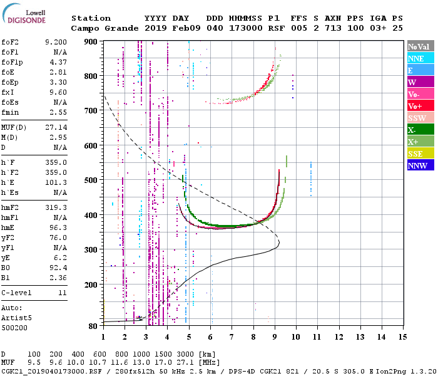This screenshot has width=438, height=376.
Task: Click the Artist5 autoscaling label
Action: pos(16,318)
